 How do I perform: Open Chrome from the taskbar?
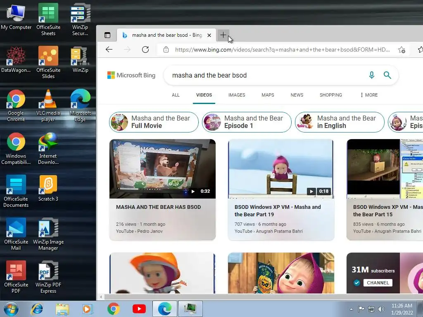pyautogui.click(x=113, y=309)
